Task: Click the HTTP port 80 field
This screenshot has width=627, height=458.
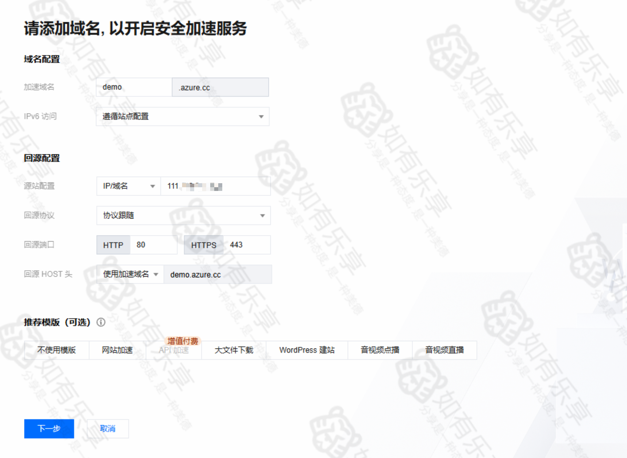Action: pos(153,245)
